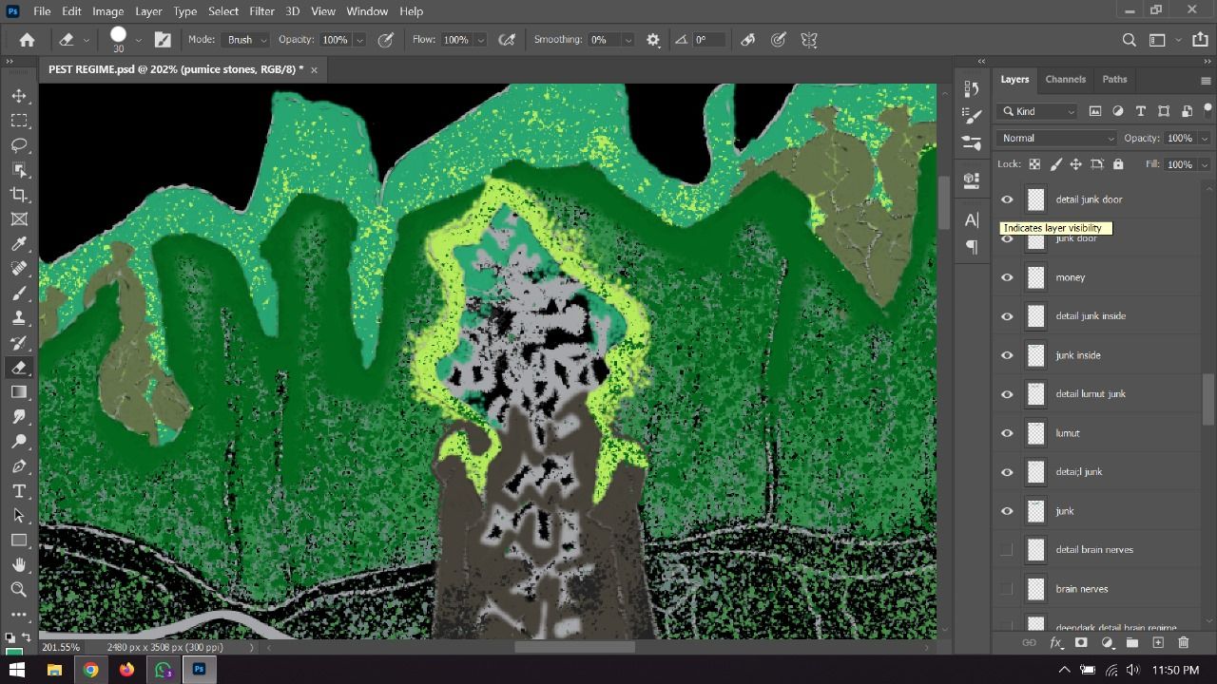Go to Photoshop Home screen
The width and height of the screenshot is (1217, 684).
point(27,40)
